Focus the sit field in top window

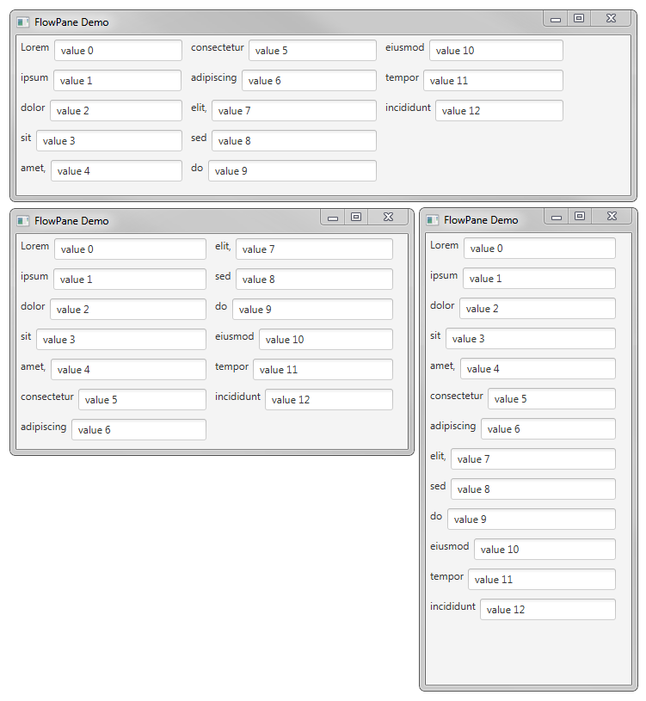109,141
